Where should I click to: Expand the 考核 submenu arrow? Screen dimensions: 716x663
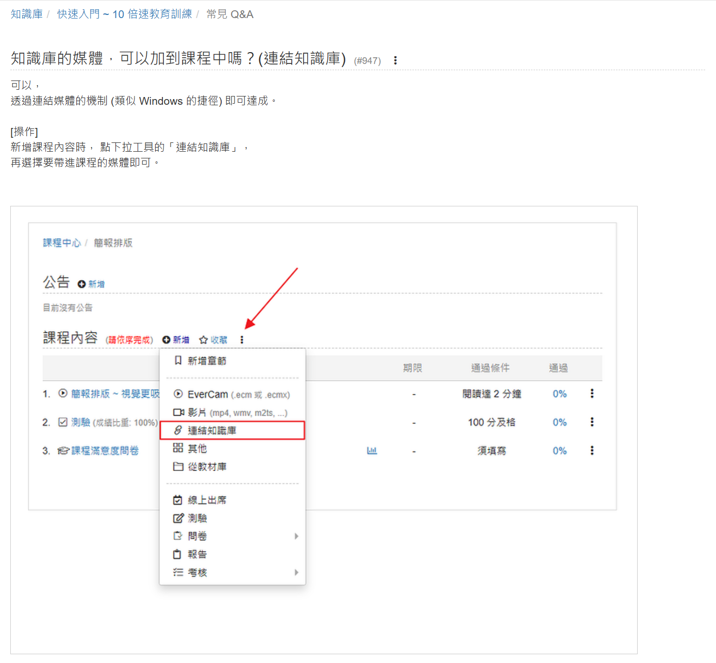coord(296,572)
